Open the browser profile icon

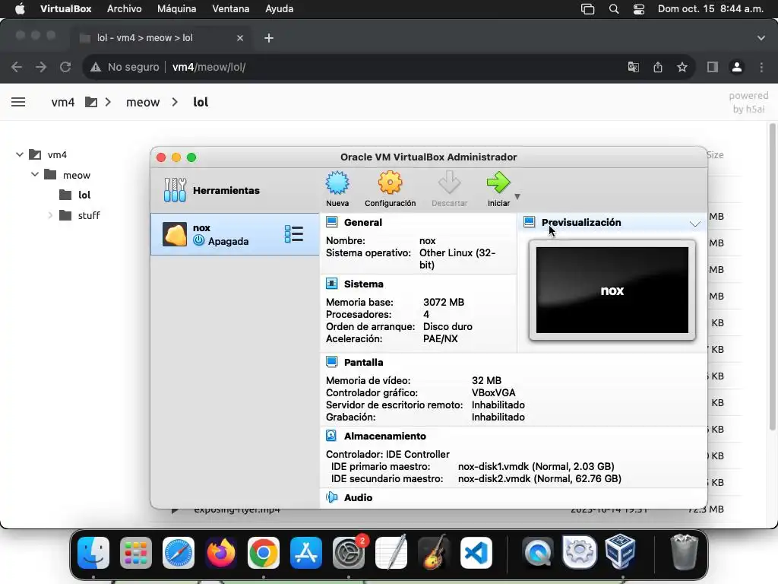(x=737, y=67)
